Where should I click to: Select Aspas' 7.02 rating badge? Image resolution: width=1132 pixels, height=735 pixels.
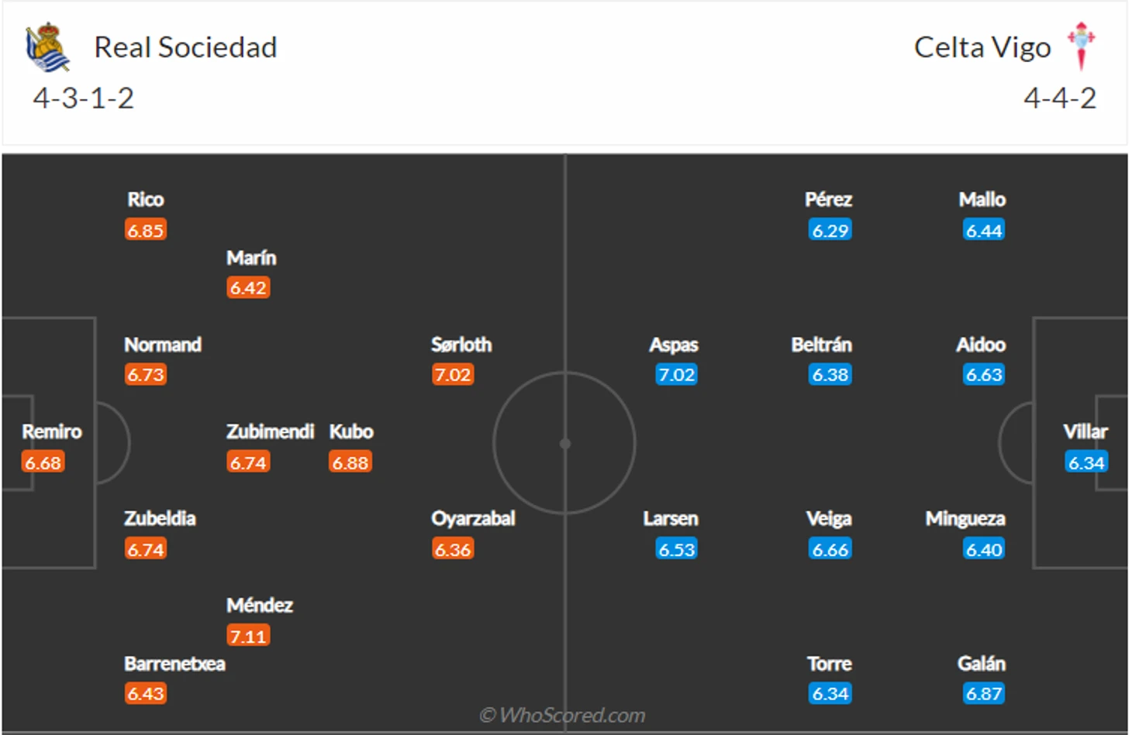(x=676, y=375)
